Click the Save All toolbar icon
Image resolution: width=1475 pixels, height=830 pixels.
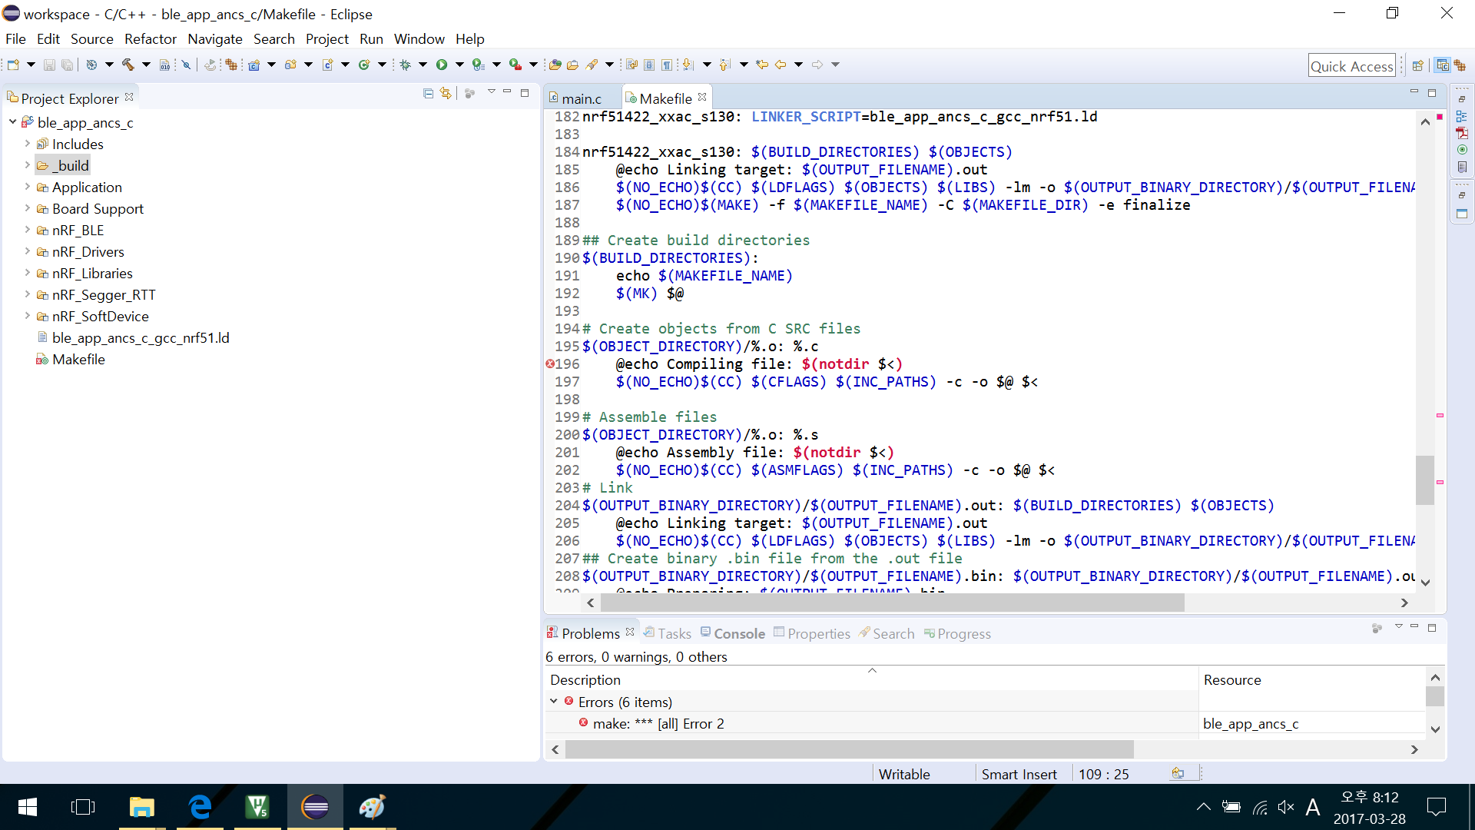coord(68,65)
